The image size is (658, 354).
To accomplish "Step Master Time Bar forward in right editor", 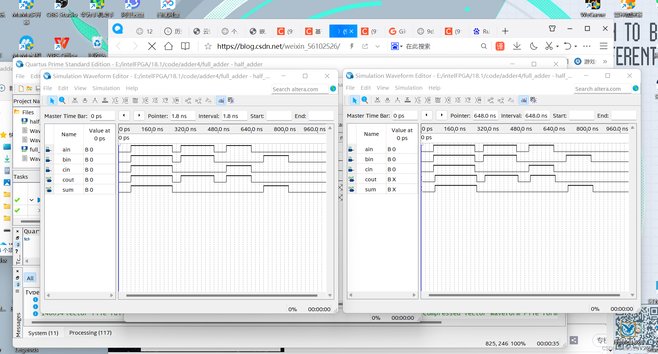I will (x=442, y=115).
